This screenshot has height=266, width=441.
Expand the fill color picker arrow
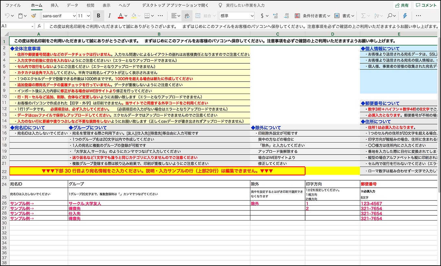139,16
